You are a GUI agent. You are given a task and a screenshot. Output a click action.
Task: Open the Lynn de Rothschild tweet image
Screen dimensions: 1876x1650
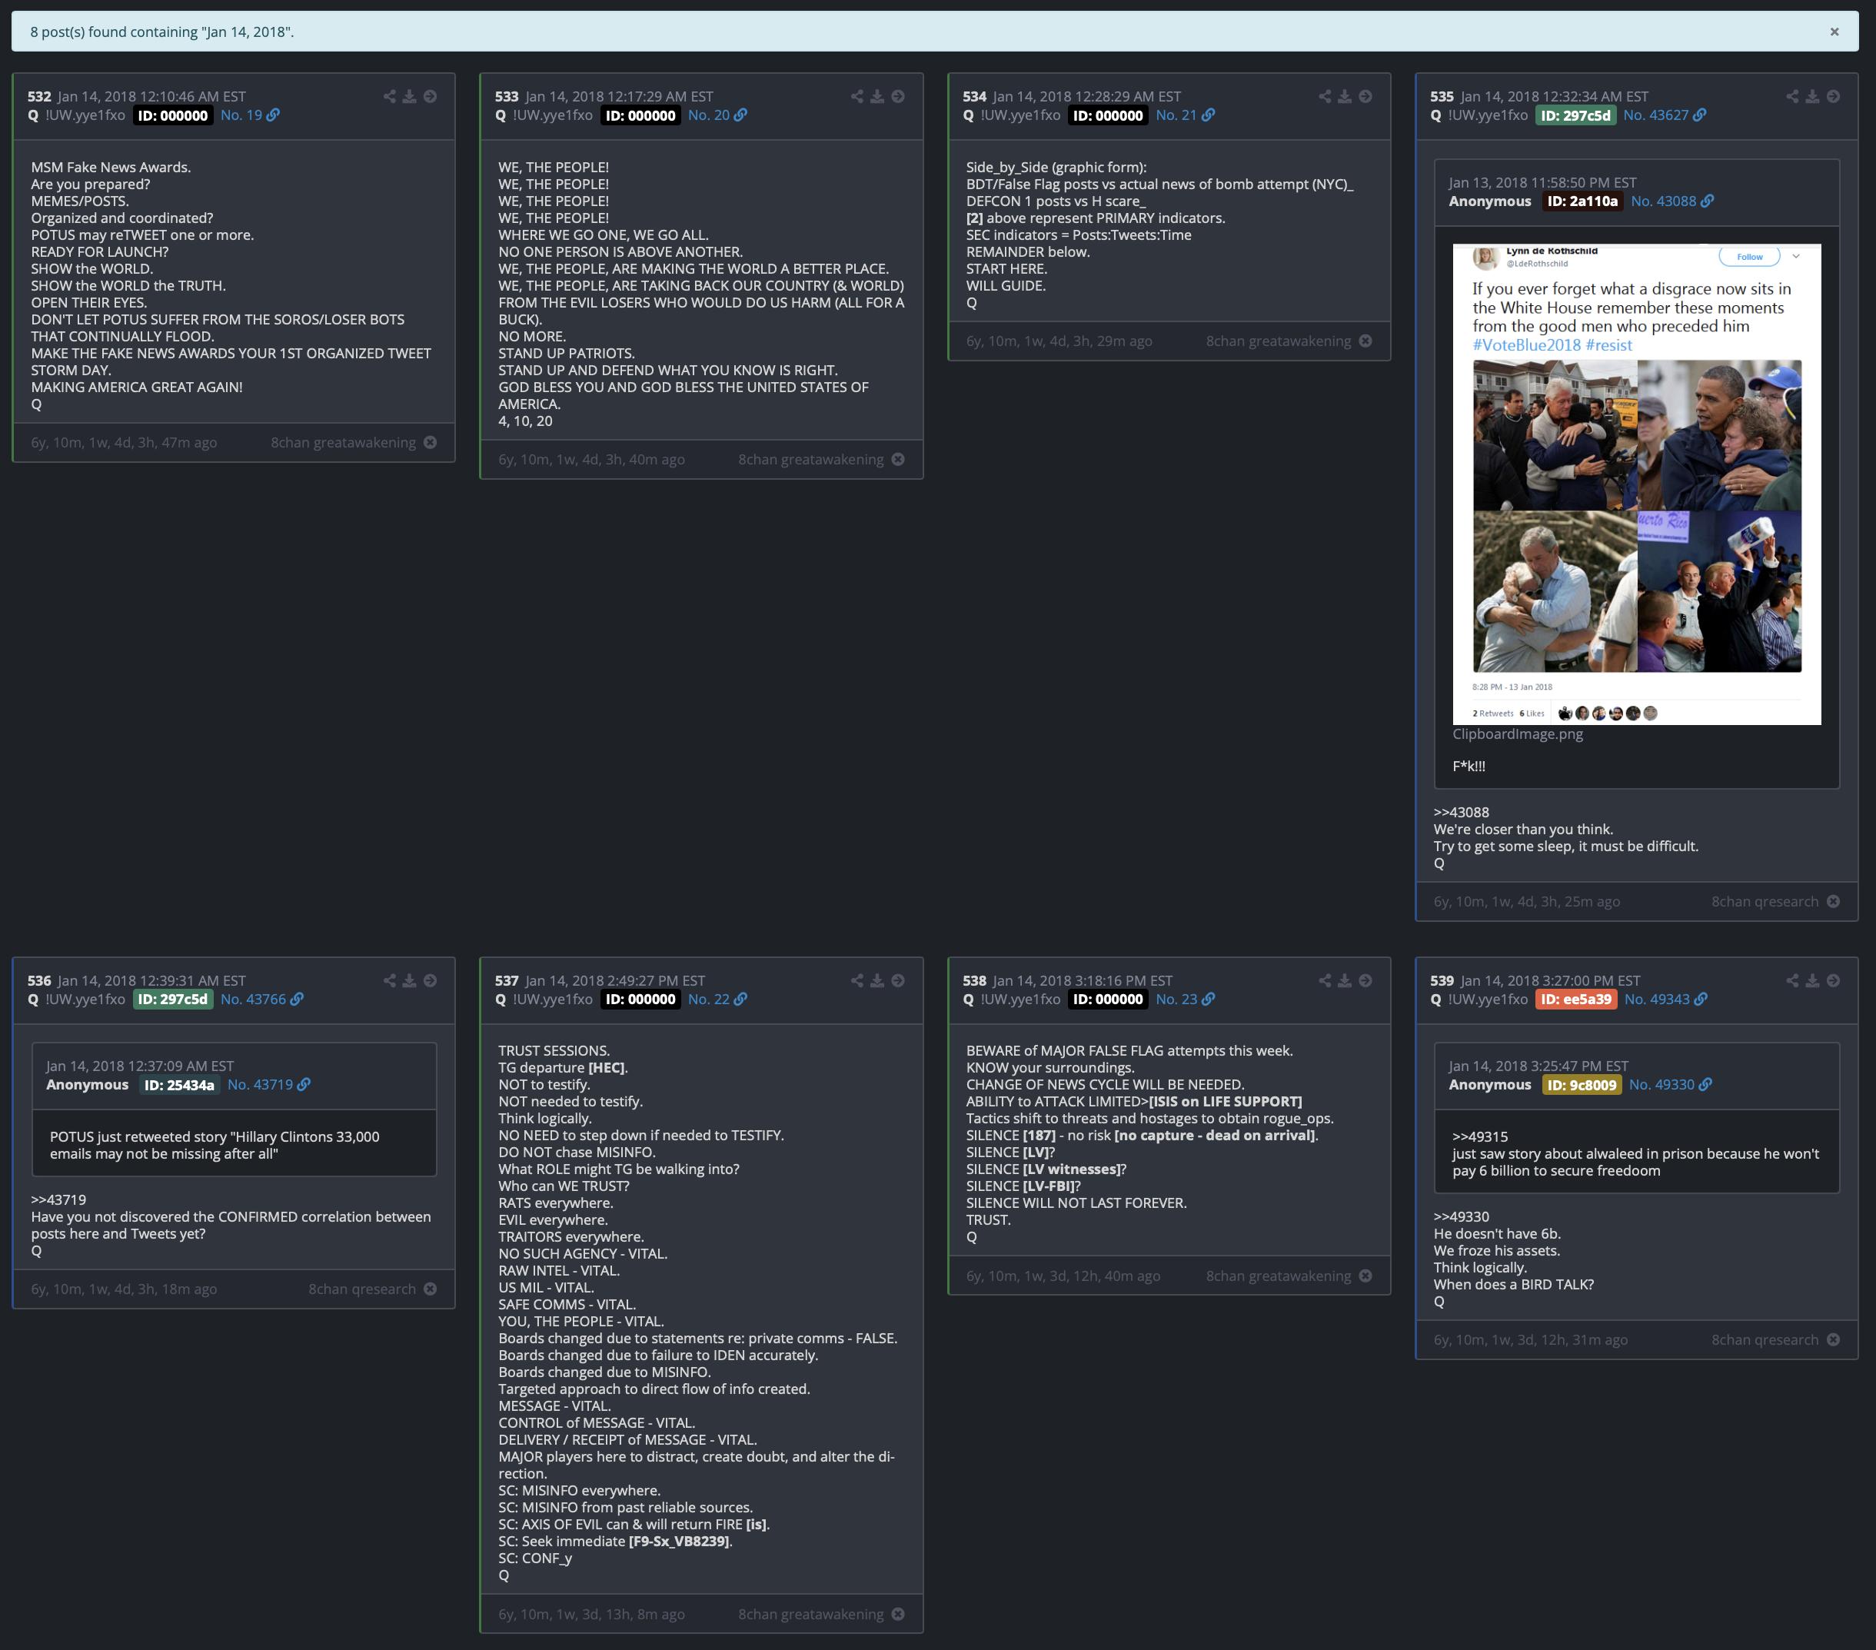[1636, 484]
